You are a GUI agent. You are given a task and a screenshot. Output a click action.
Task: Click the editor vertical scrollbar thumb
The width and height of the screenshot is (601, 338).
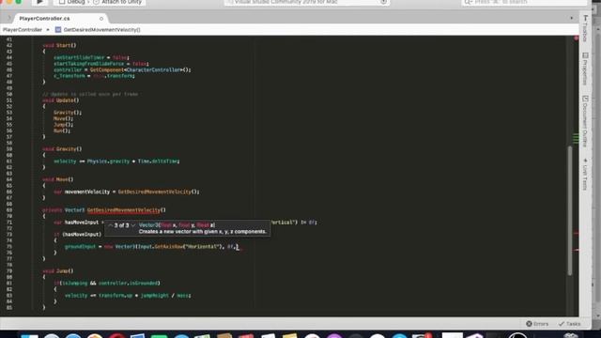click(570, 210)
